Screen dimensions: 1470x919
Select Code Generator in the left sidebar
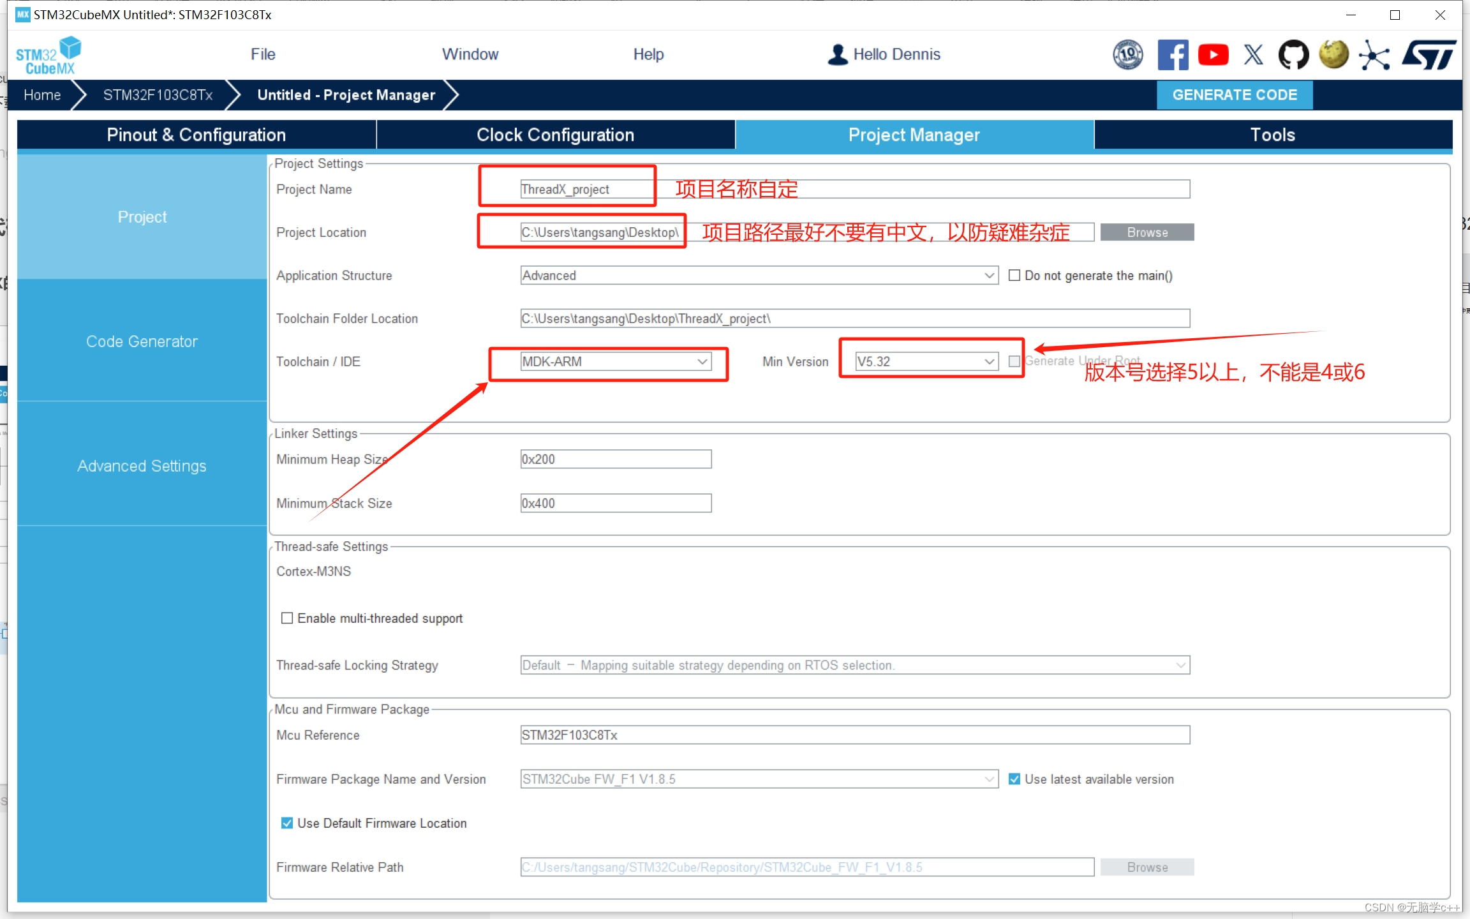point(142,341)
